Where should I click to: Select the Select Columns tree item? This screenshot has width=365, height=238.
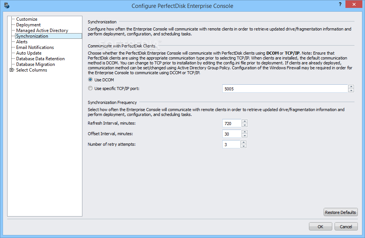(x=32, y=70)
